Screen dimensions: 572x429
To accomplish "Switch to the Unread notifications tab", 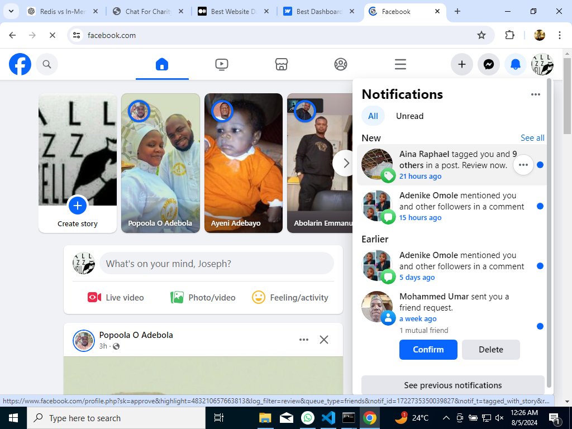I will coord(409,116).
